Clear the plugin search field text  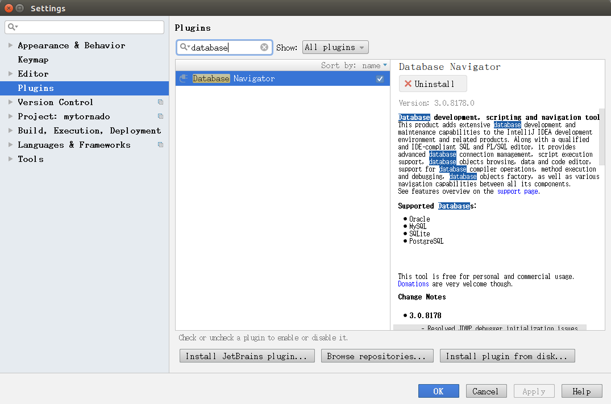click(x=264, y=47)
